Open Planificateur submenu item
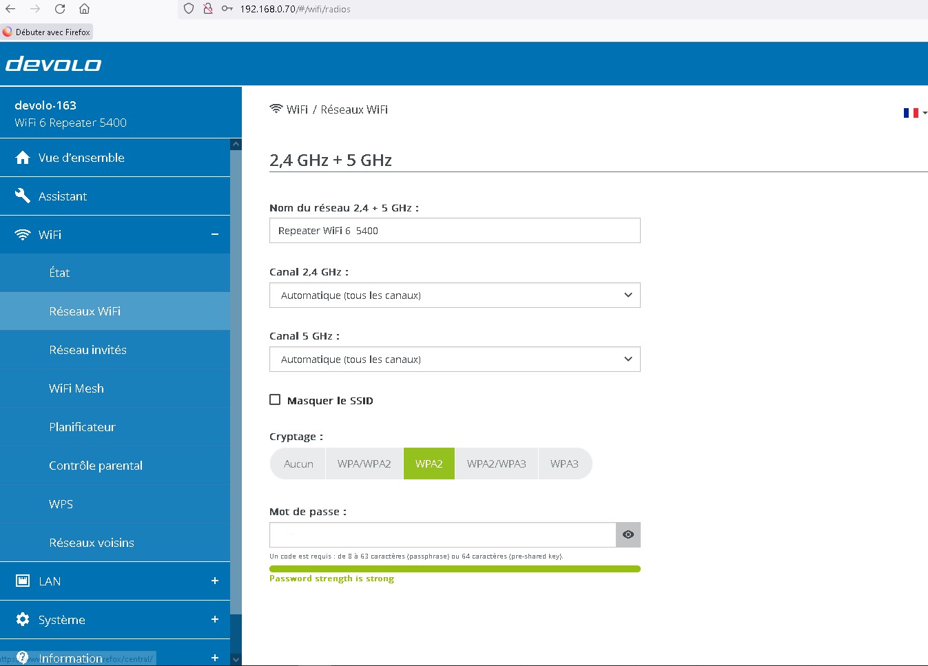 (115, 427)
